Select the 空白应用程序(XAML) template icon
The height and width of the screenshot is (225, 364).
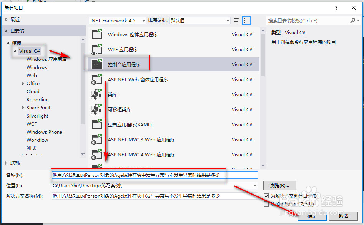pos(97,124)
